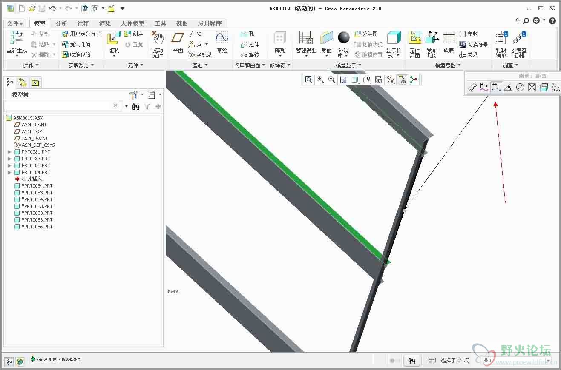The width and height of the screenshot is (561, 370).
Task: Toggle the web browser icon in status bar
Action: [20, 361]
